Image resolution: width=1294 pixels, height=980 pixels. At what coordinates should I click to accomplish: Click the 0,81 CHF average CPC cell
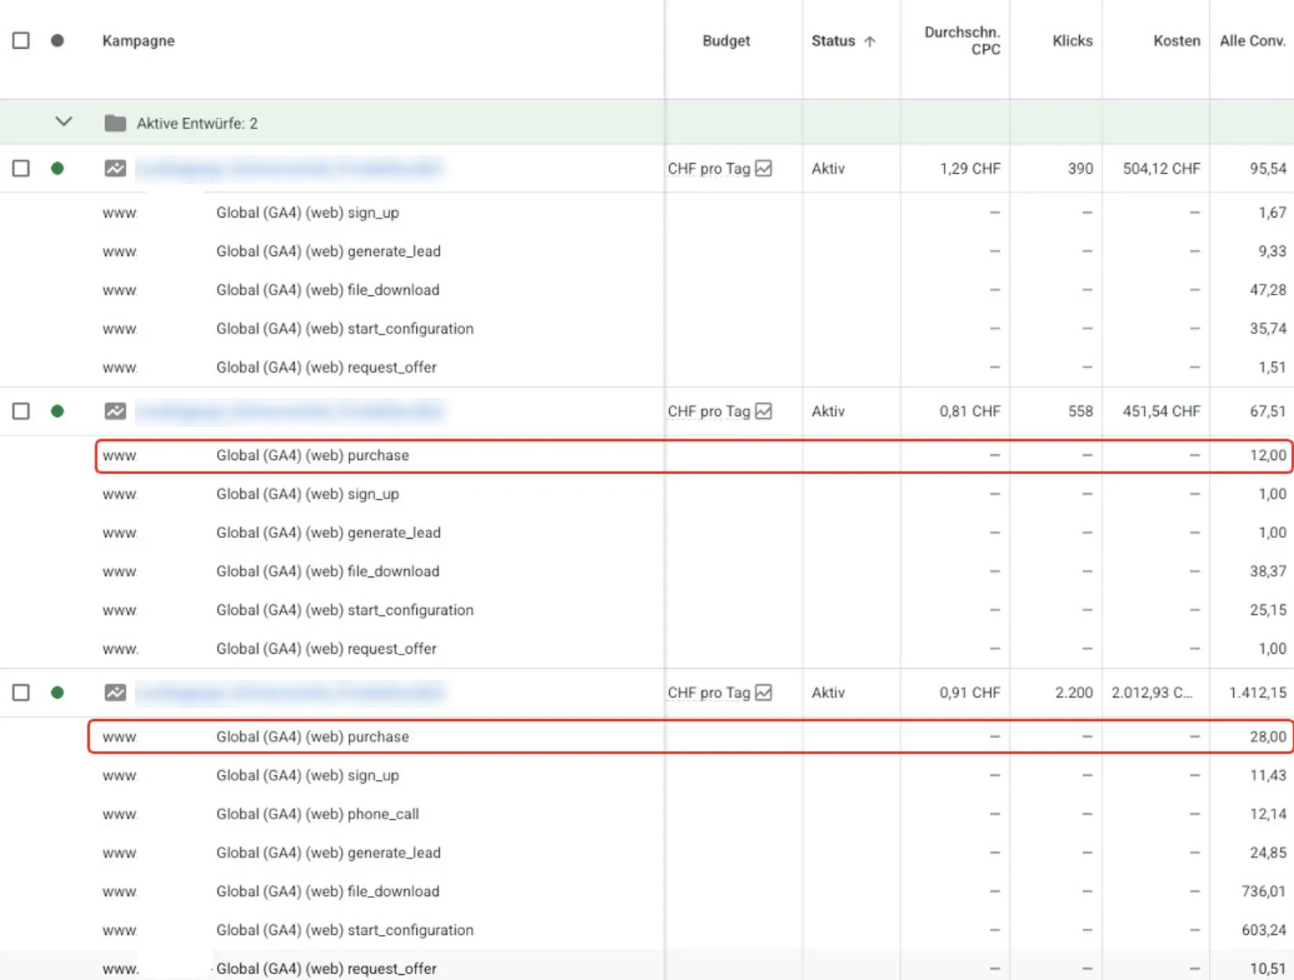[970, 411]
